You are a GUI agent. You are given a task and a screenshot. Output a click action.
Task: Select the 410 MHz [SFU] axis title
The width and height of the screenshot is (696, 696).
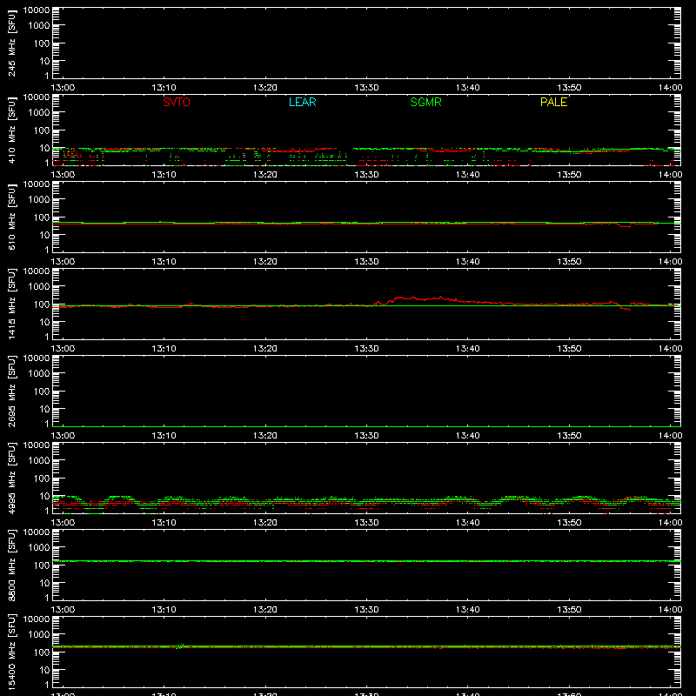click(11, 130)
